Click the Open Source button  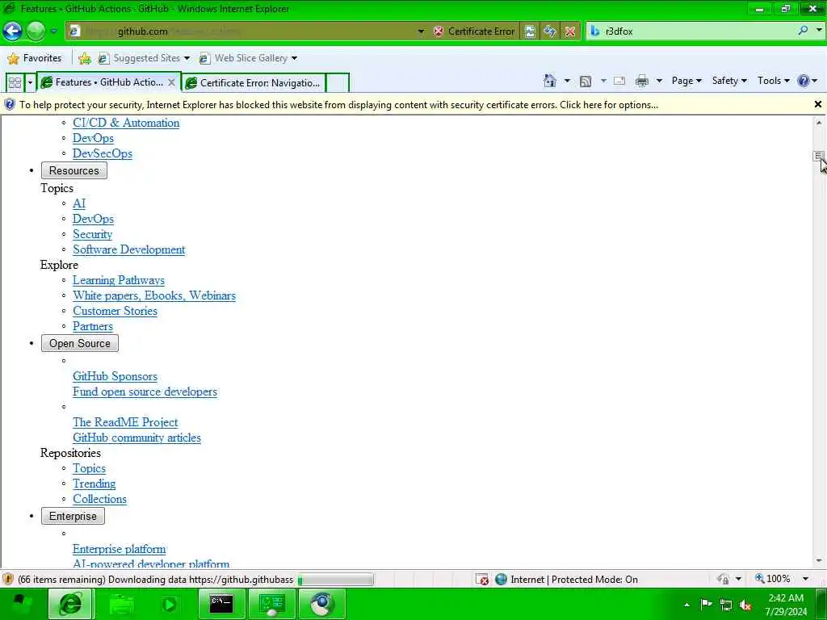pos(80,343)
